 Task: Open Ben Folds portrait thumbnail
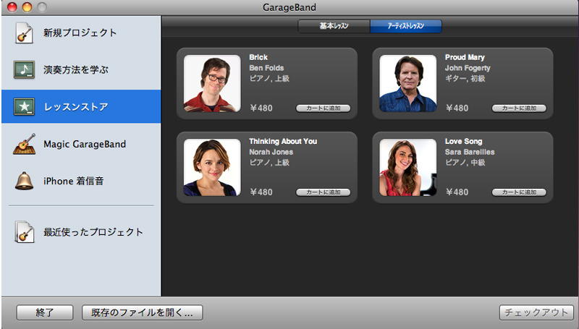[x=212, y=83]
